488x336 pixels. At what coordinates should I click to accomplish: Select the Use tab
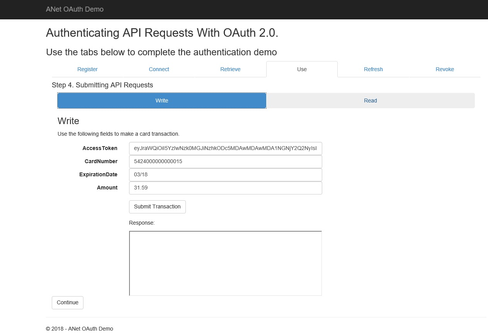tap(302, 69)
